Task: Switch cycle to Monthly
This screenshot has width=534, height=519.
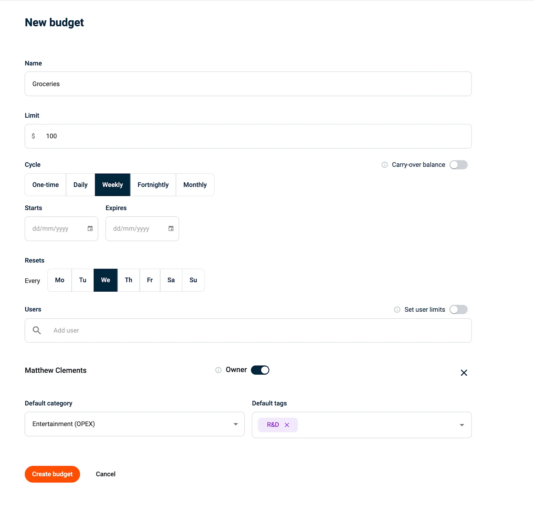Action: click(x=195, y=185)
